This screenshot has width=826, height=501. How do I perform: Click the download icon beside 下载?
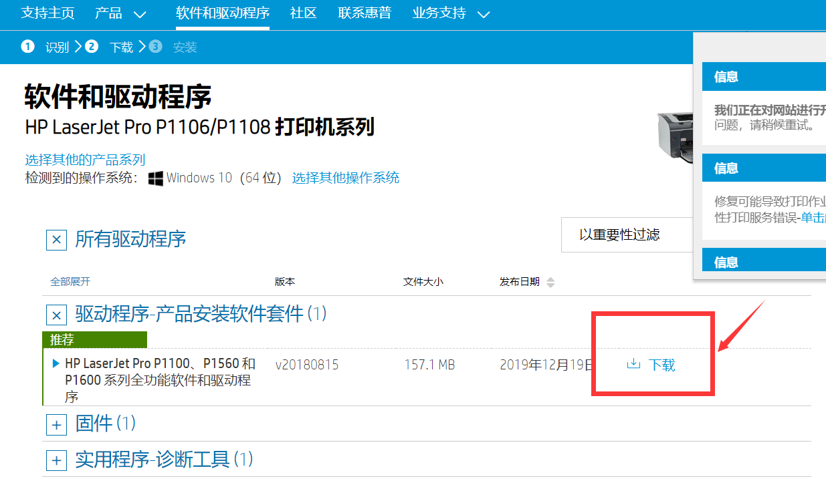tap(633, 364)
